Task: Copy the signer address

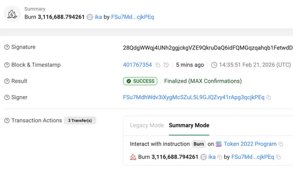Action: coord(269,97)
